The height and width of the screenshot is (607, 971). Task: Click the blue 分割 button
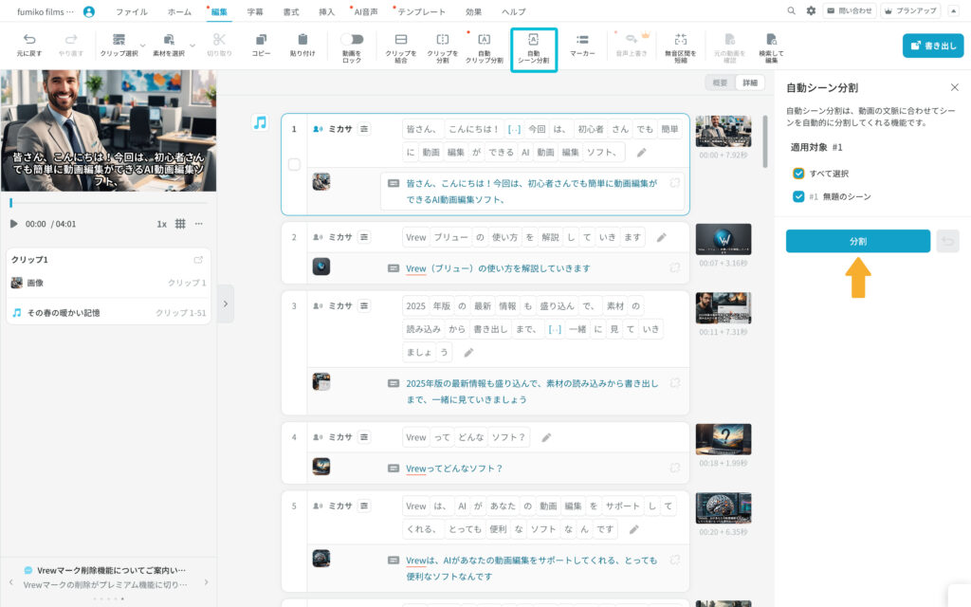(x=857, y=241)
